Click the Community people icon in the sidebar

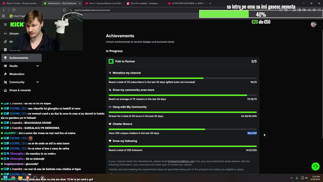[5, 82]
